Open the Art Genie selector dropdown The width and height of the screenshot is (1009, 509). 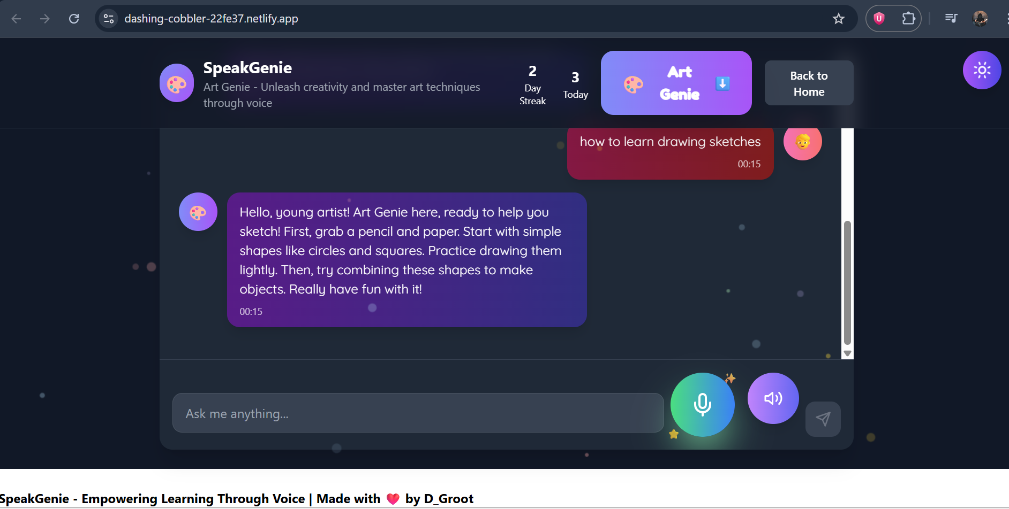pos(676,83)
